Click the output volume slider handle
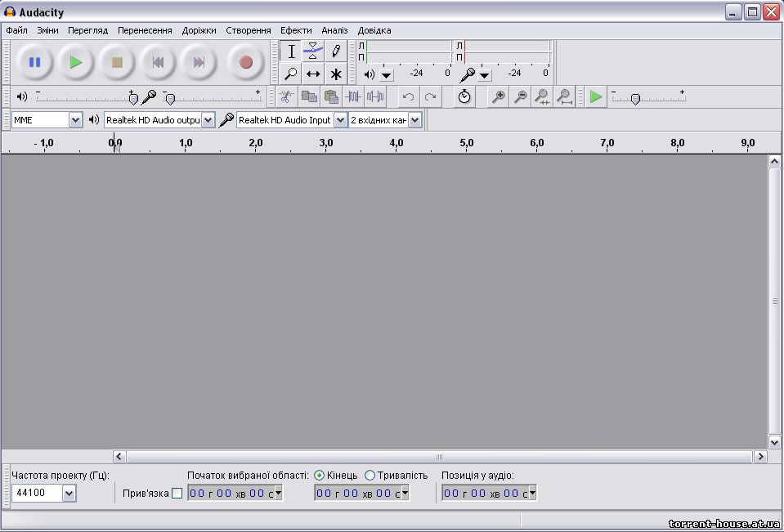Screen dimensions: 784x532 133,99
